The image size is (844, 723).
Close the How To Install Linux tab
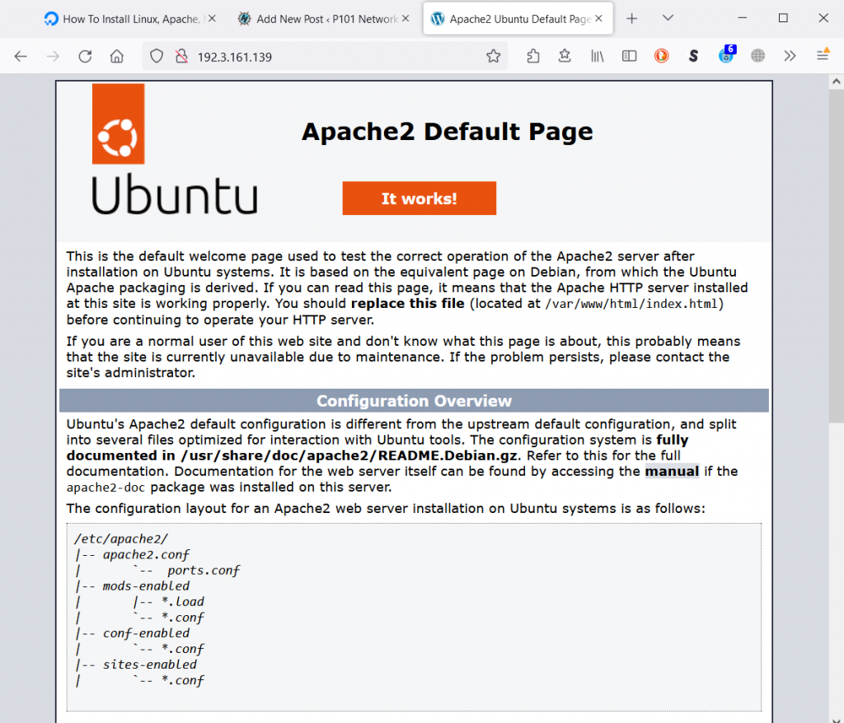(x=212, y=19)
